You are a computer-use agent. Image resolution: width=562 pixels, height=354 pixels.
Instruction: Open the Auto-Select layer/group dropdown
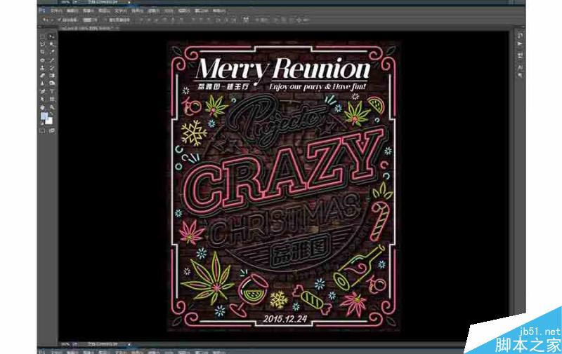tap(90, 20)
